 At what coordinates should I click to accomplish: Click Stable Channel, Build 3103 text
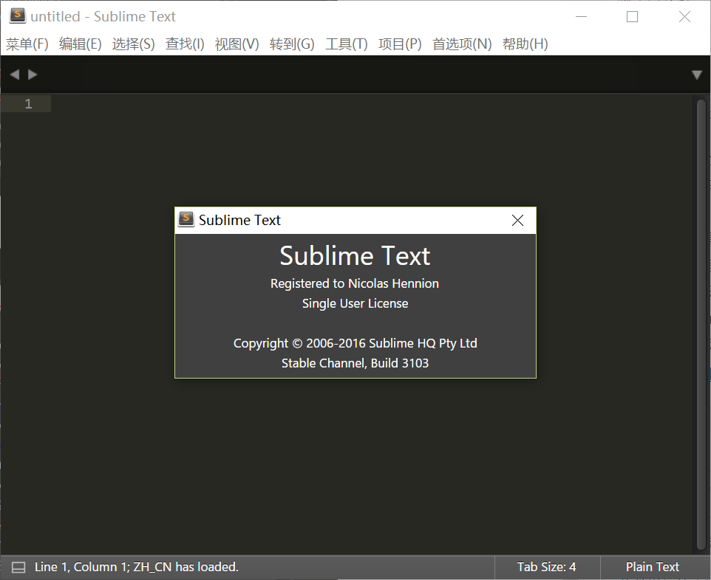pyautogui.click(x=355, y=363)
